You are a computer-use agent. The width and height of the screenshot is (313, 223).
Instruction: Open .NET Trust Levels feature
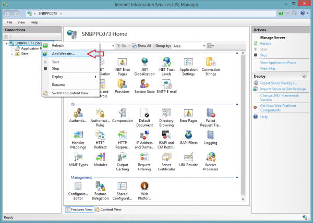(166, 67)
